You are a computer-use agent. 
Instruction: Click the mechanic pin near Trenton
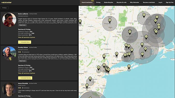click(x=90, y=79)
